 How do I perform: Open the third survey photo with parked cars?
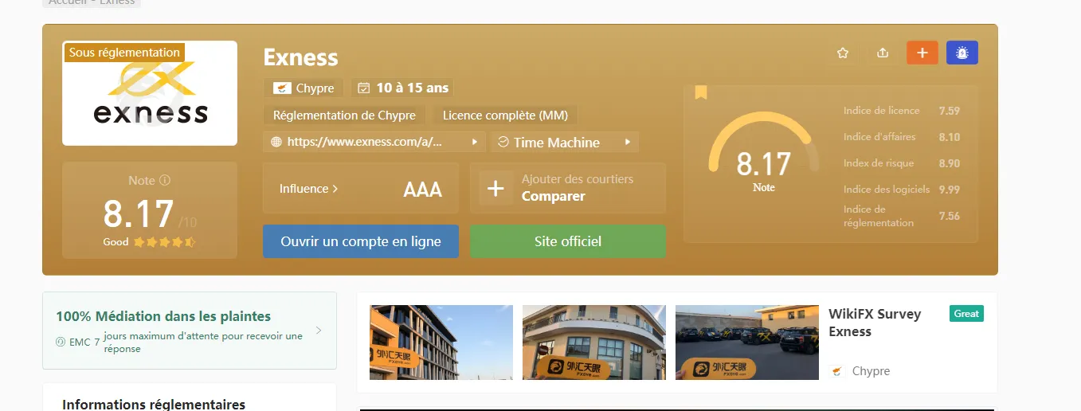pos(747,342)
